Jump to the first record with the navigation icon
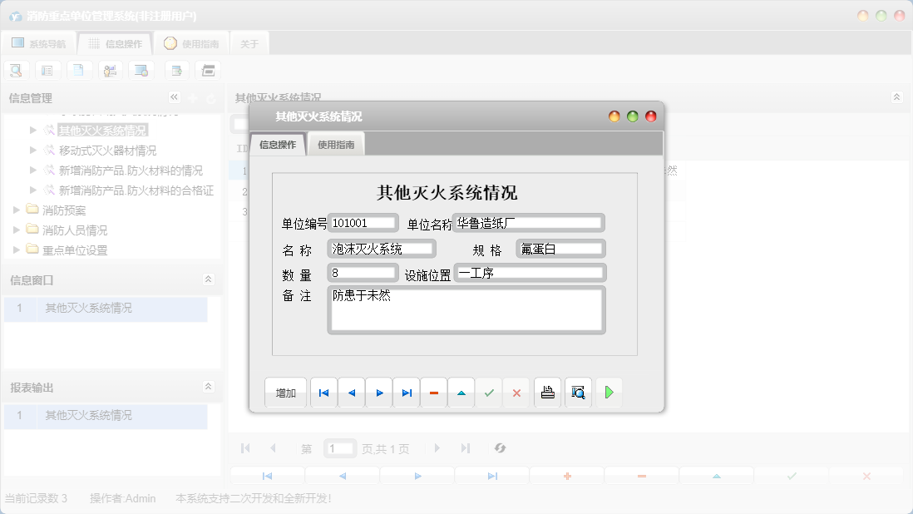The image size is (913, 514). [323, 392]
